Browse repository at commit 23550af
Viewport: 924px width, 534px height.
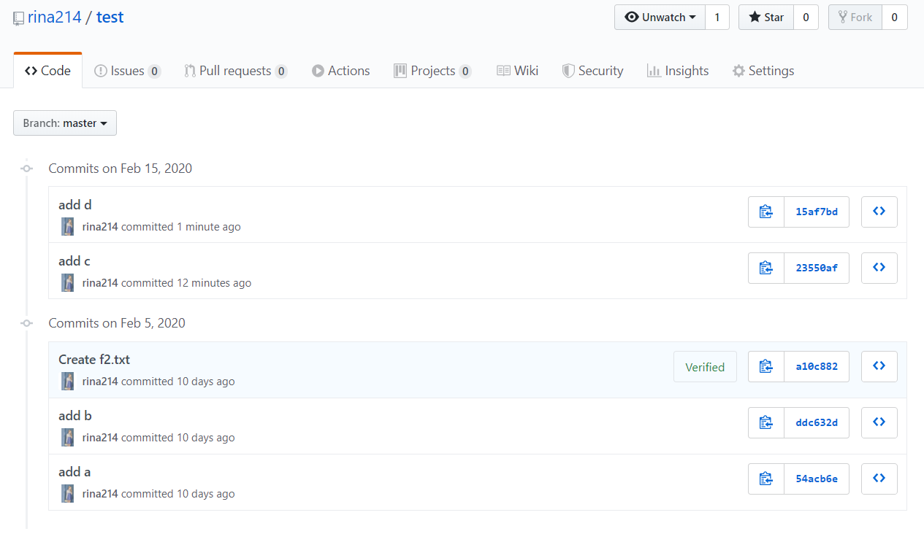[x=879, y=268]
